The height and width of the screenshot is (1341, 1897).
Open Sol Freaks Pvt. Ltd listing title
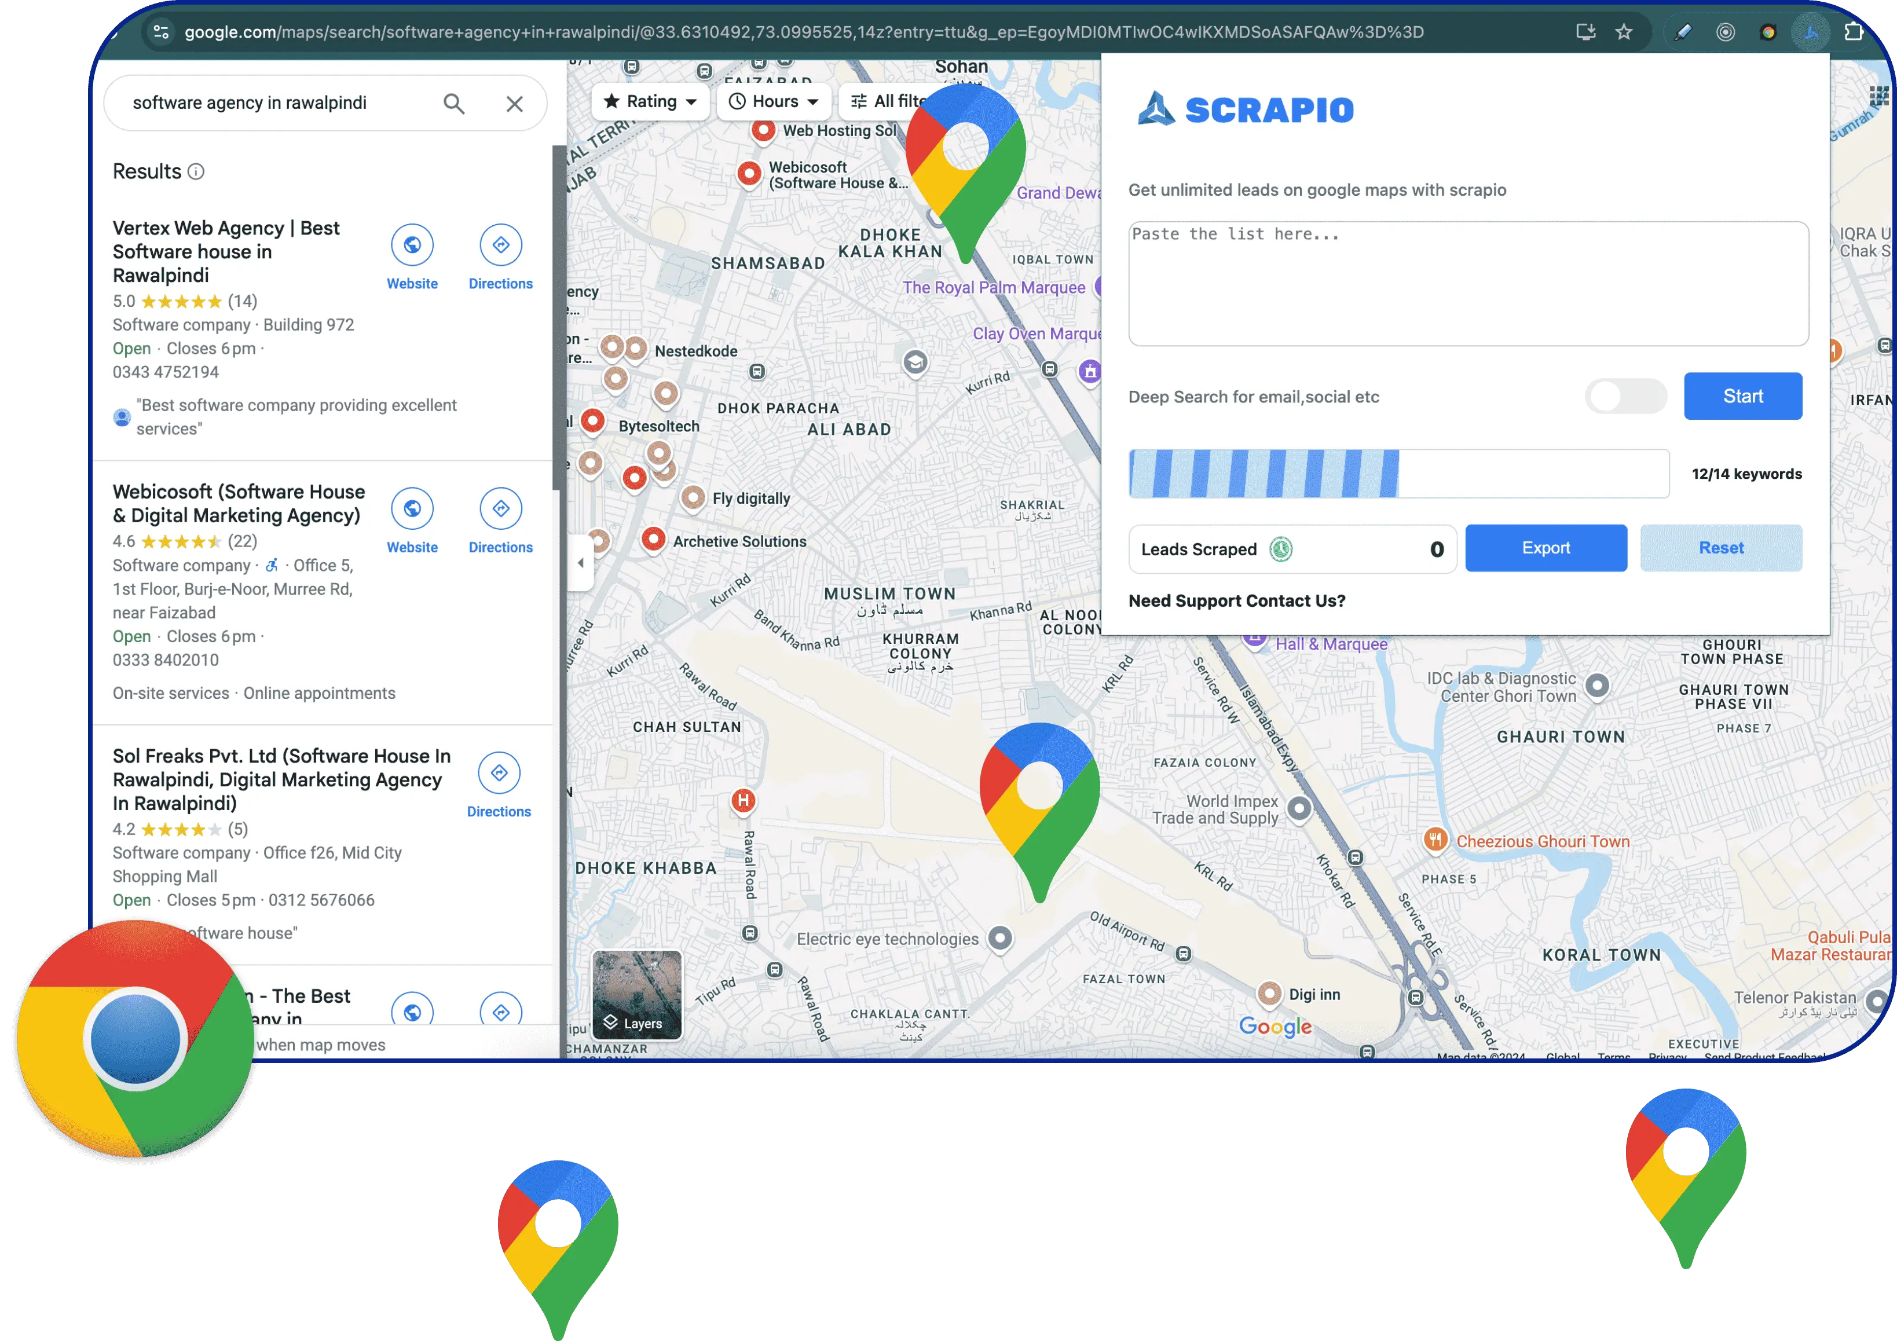(282, 779)
